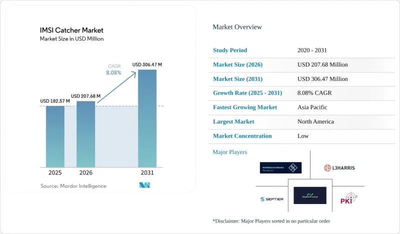Click the 'Market Concentration' label
Image resolution: width=400 pixels, height=234 pixels.
pos(242,136)
